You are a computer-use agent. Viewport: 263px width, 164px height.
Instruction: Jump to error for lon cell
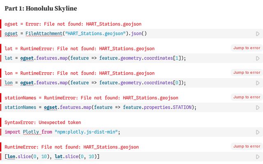coord(247,73)
